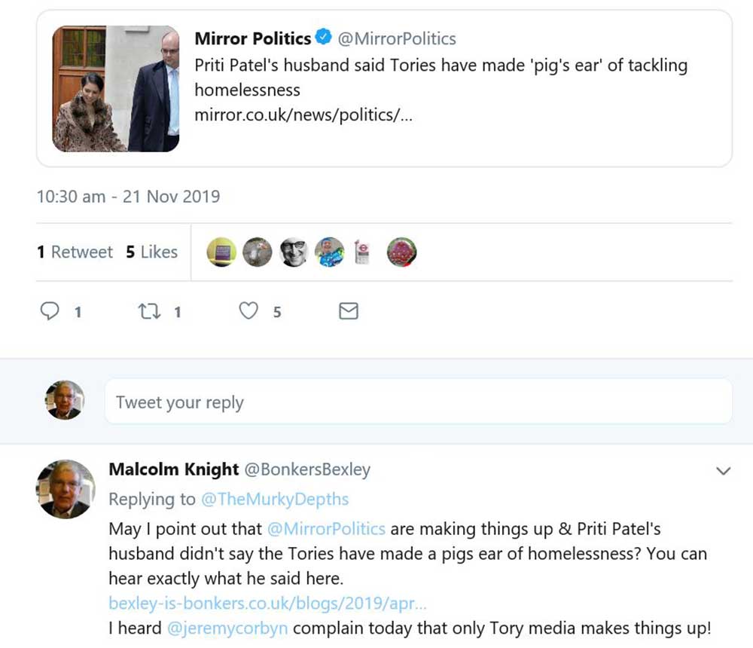Retweet the Mirror Politics tweet

pyautogui.click(x=148, y=310)
